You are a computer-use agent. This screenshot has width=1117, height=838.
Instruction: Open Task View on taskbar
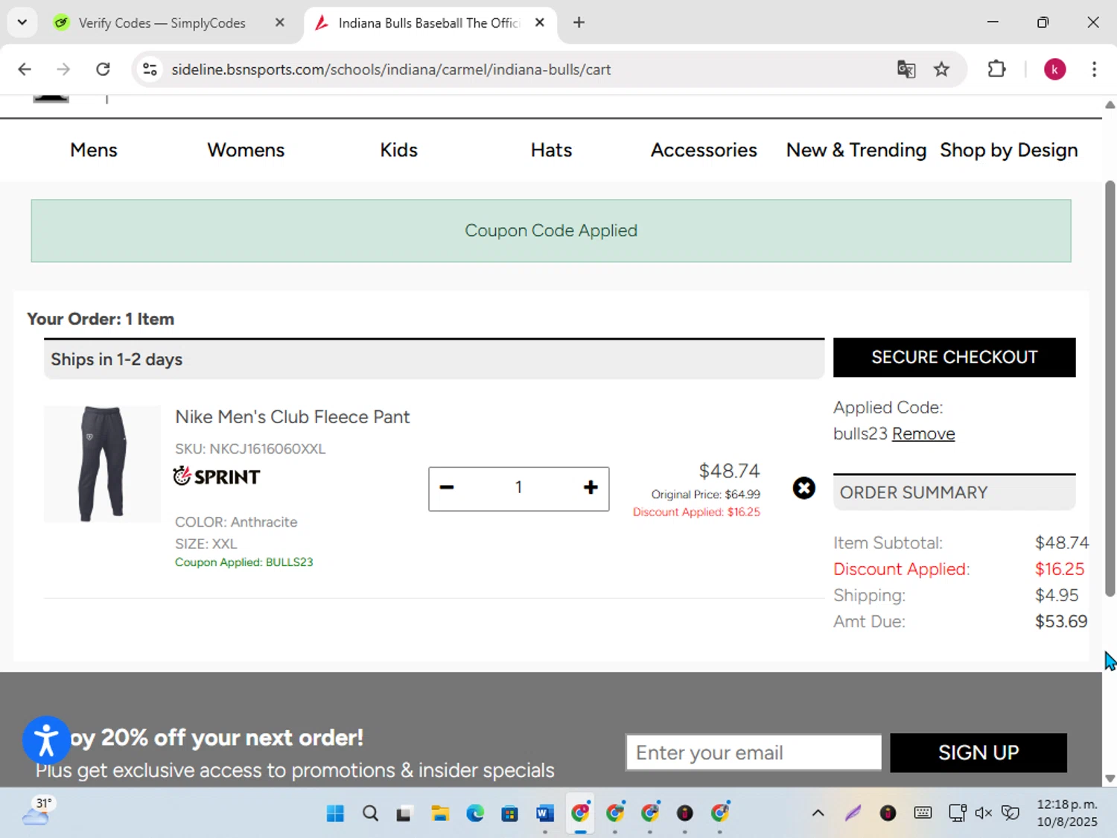404,813
